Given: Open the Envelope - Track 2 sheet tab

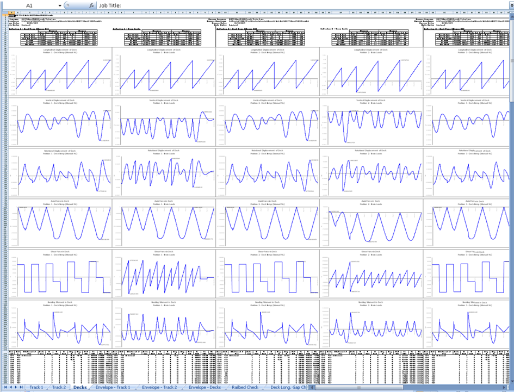Looking at the screenshot, I should click(x=159, y=388).
